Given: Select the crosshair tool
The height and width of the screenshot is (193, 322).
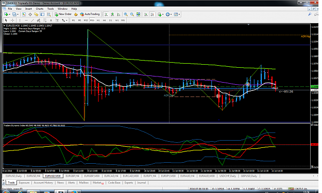Looking at the screenshot, I should point(12,20).
